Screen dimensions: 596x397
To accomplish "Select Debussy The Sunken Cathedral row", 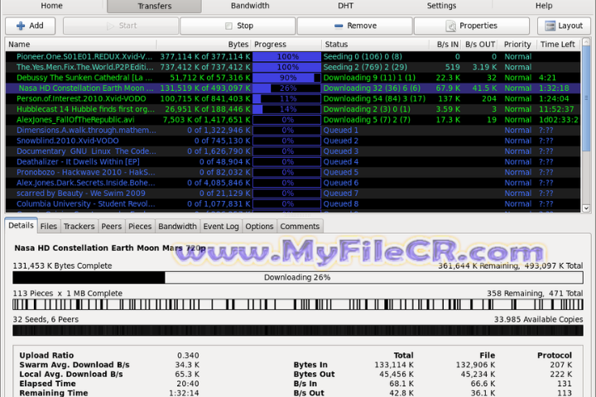I will (x=293, y=78).
